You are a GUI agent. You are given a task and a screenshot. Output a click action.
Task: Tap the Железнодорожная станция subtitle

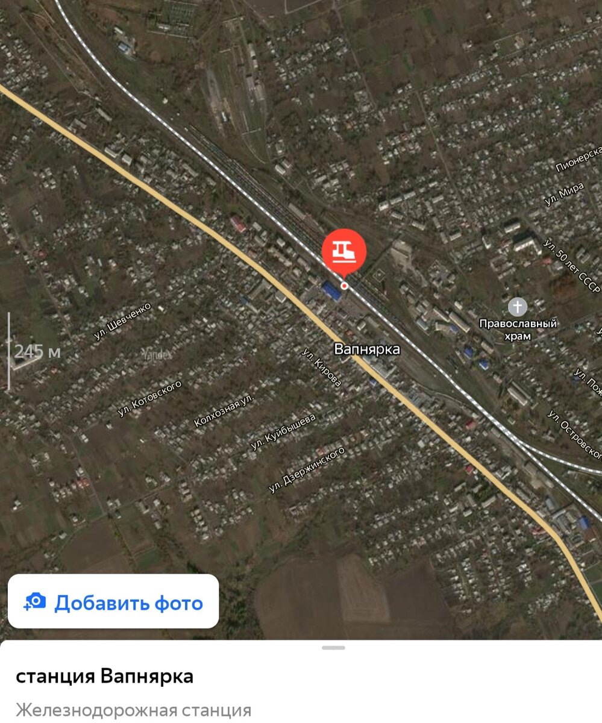click(133, 710)
